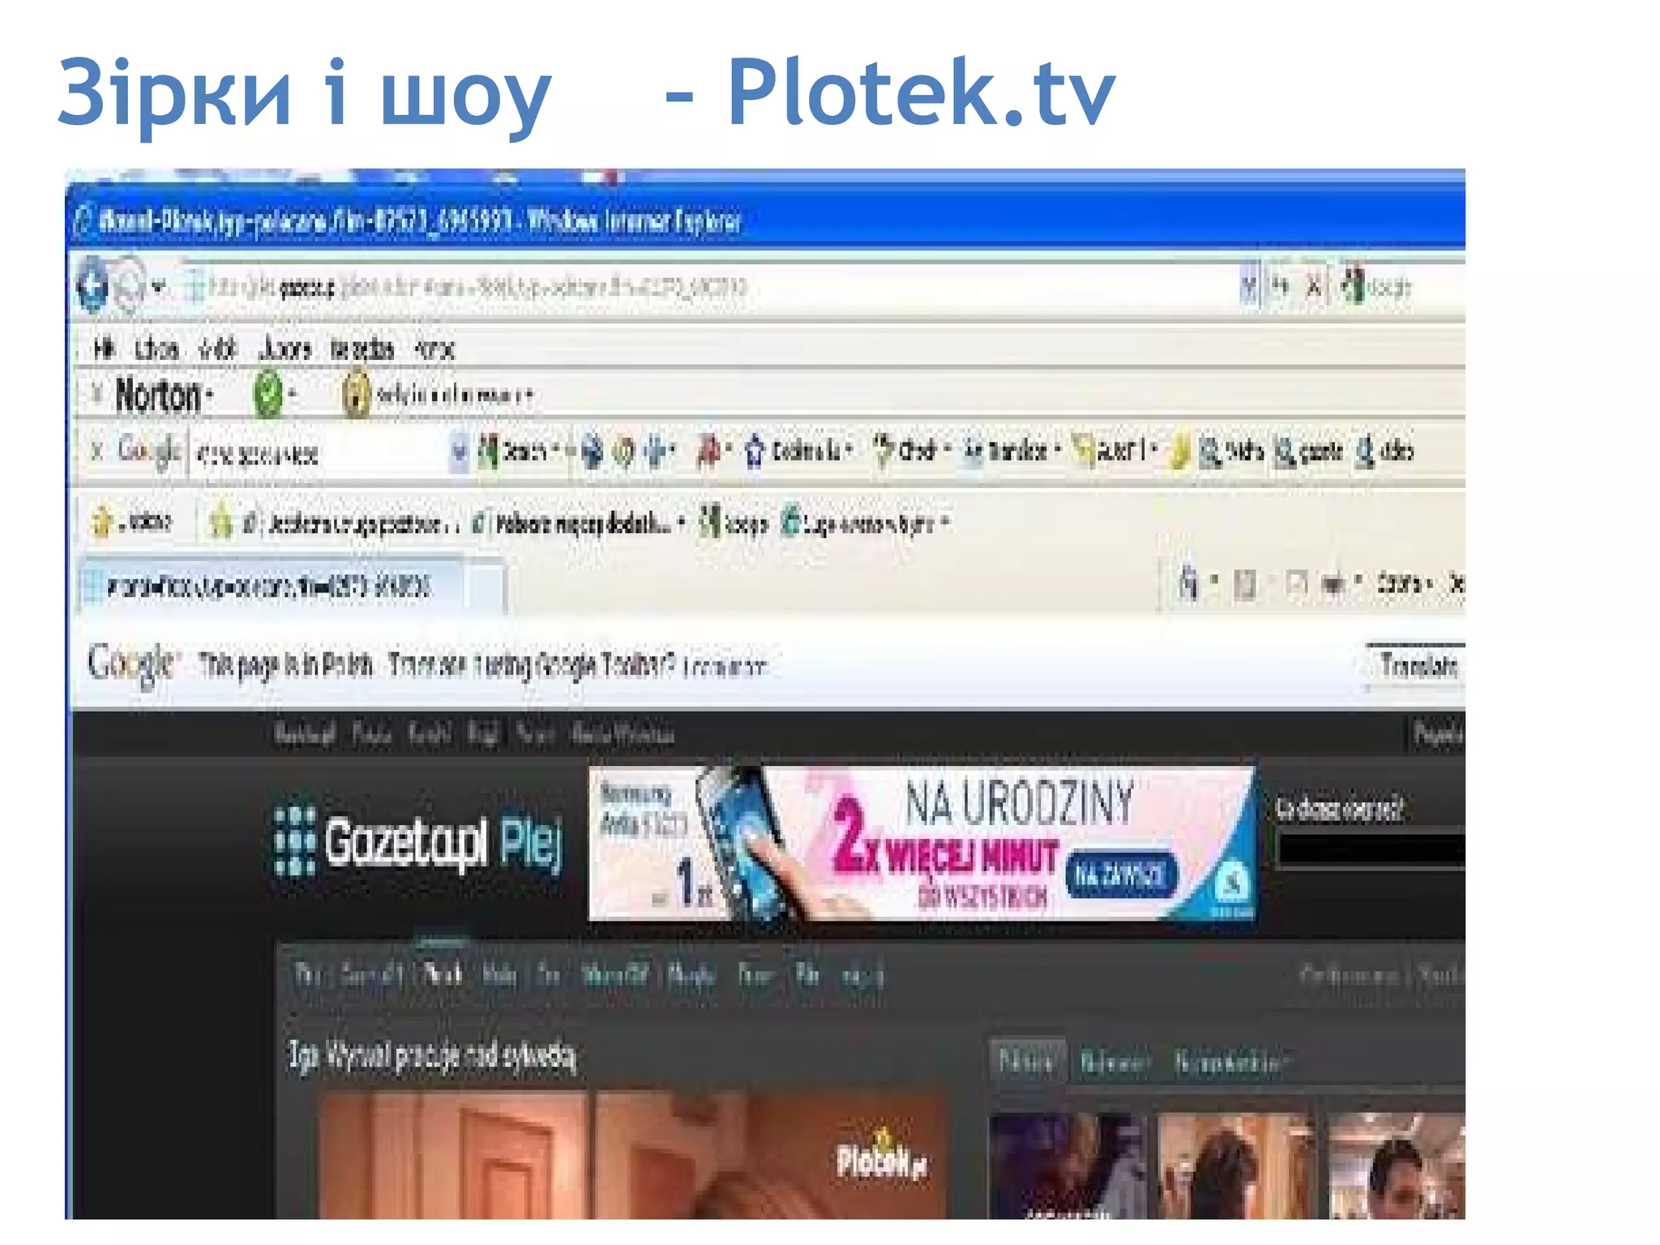The image size is (1660, 1245).
Task: Expand the Google Toolbar search suggestions dropdown
Action: coord(459,453)
